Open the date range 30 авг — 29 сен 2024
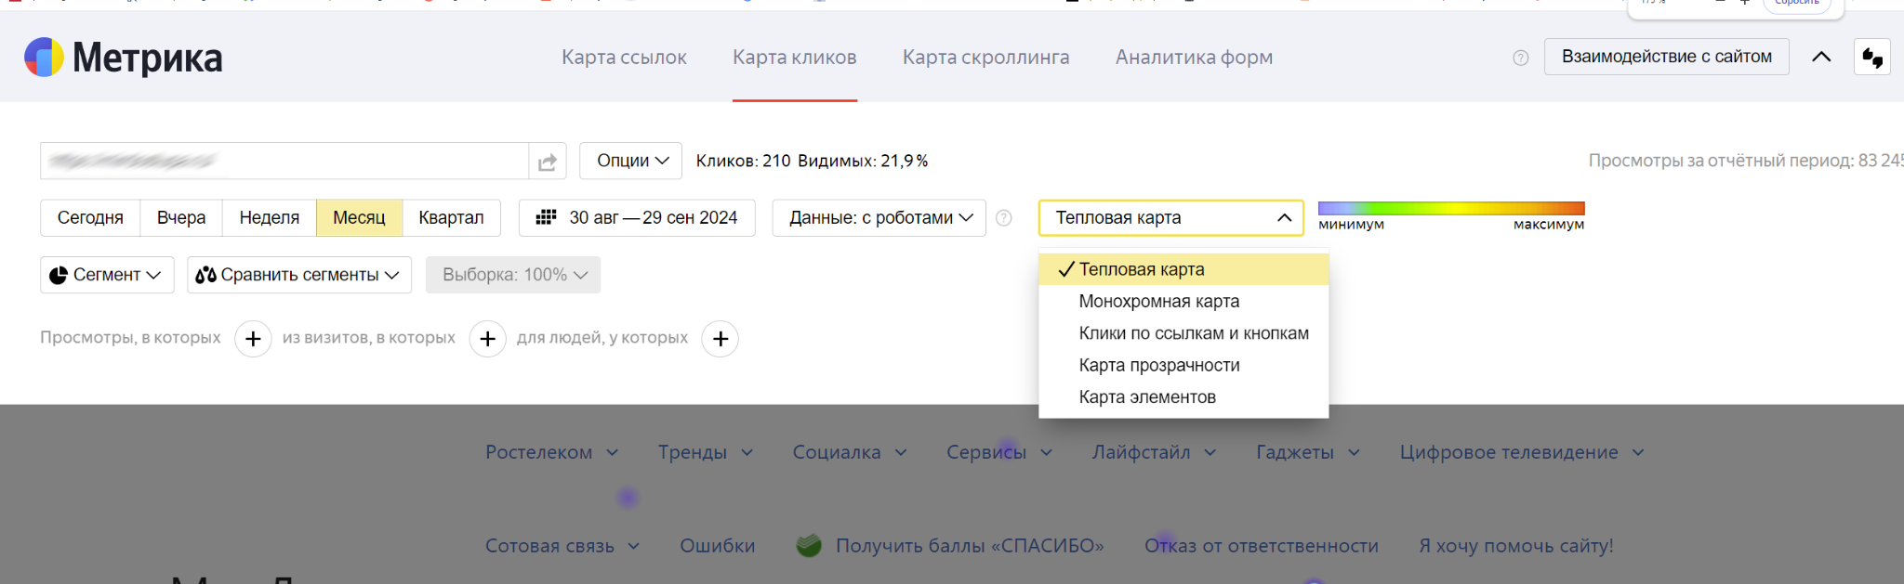Viewport: 1904px width, 584px height. point(637,218)
